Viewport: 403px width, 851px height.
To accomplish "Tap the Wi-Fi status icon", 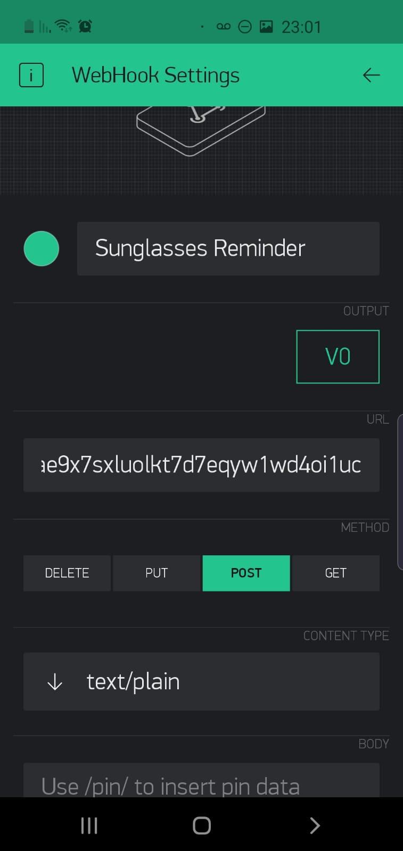I will coord(63,26).
